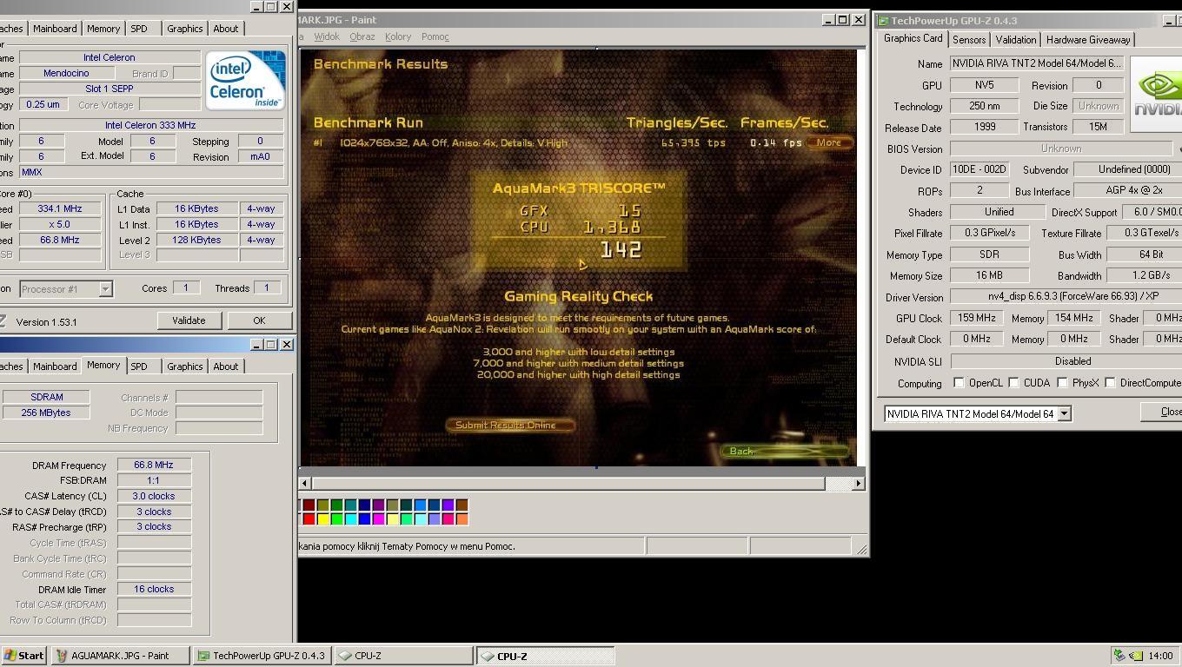The height and width of the screenshot is (667, 1182).
Task: Click the Memory Size value 16 MB
Action: click(989, 276)
